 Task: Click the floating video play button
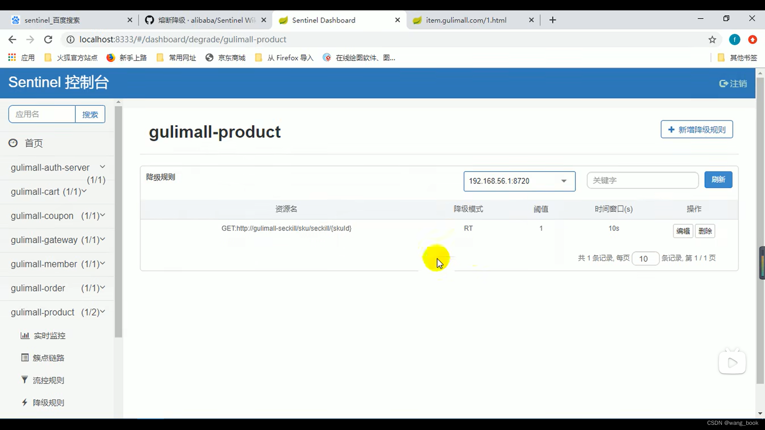point(732,363)
